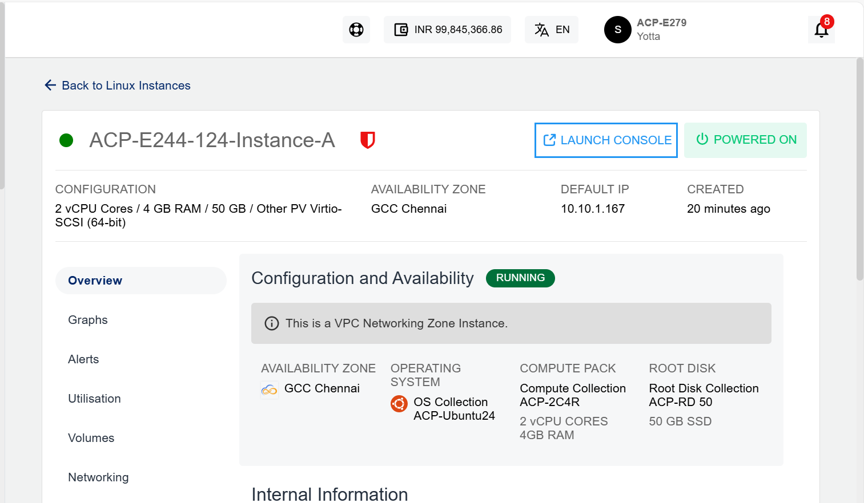Click "Root Disk Collection ACP-RD 50" text
Viewport: 864px width, 503px height.
click(704, 395)
